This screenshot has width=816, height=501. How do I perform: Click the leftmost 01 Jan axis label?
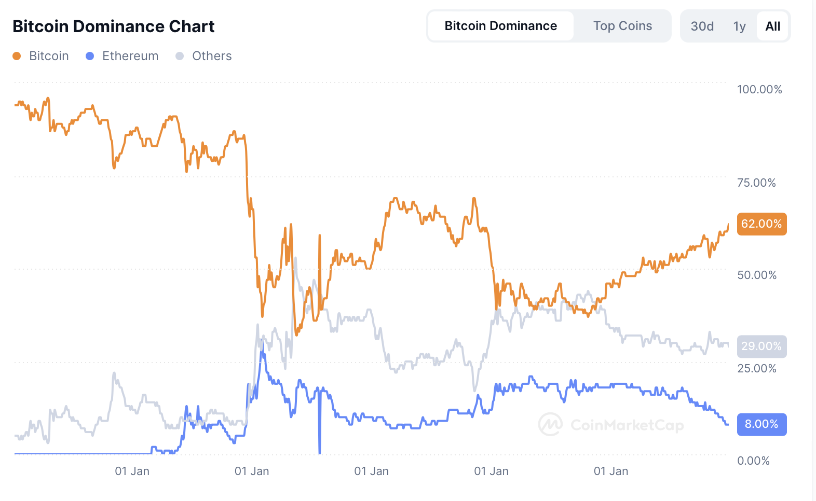(x=132, y=471)
